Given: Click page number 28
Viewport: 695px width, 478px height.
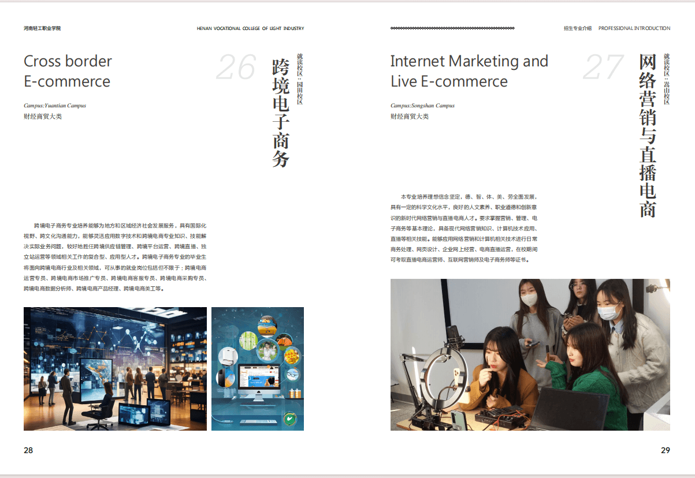Looking at the screenshot, I should tap(28, 450).
